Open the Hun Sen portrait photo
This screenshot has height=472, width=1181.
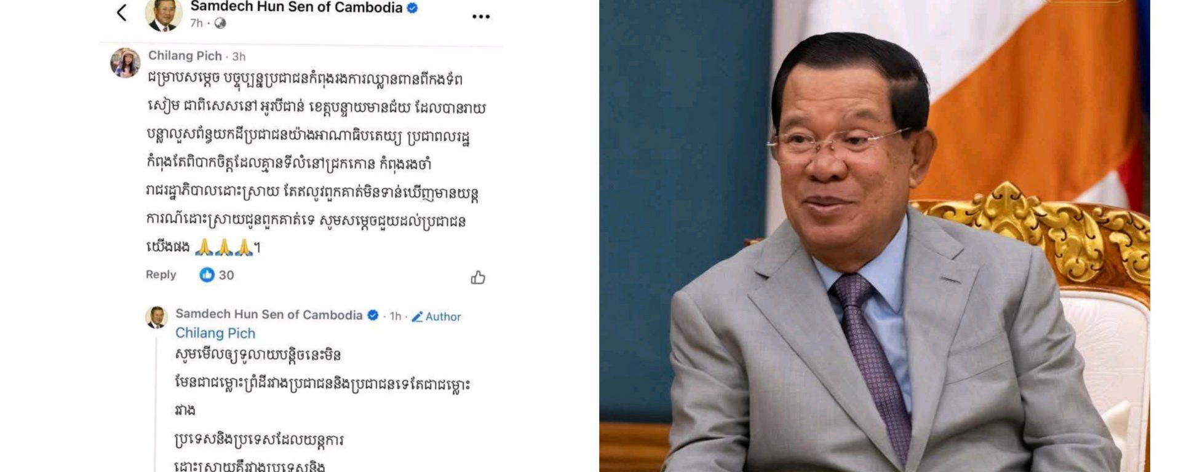(x=875, y=236)
